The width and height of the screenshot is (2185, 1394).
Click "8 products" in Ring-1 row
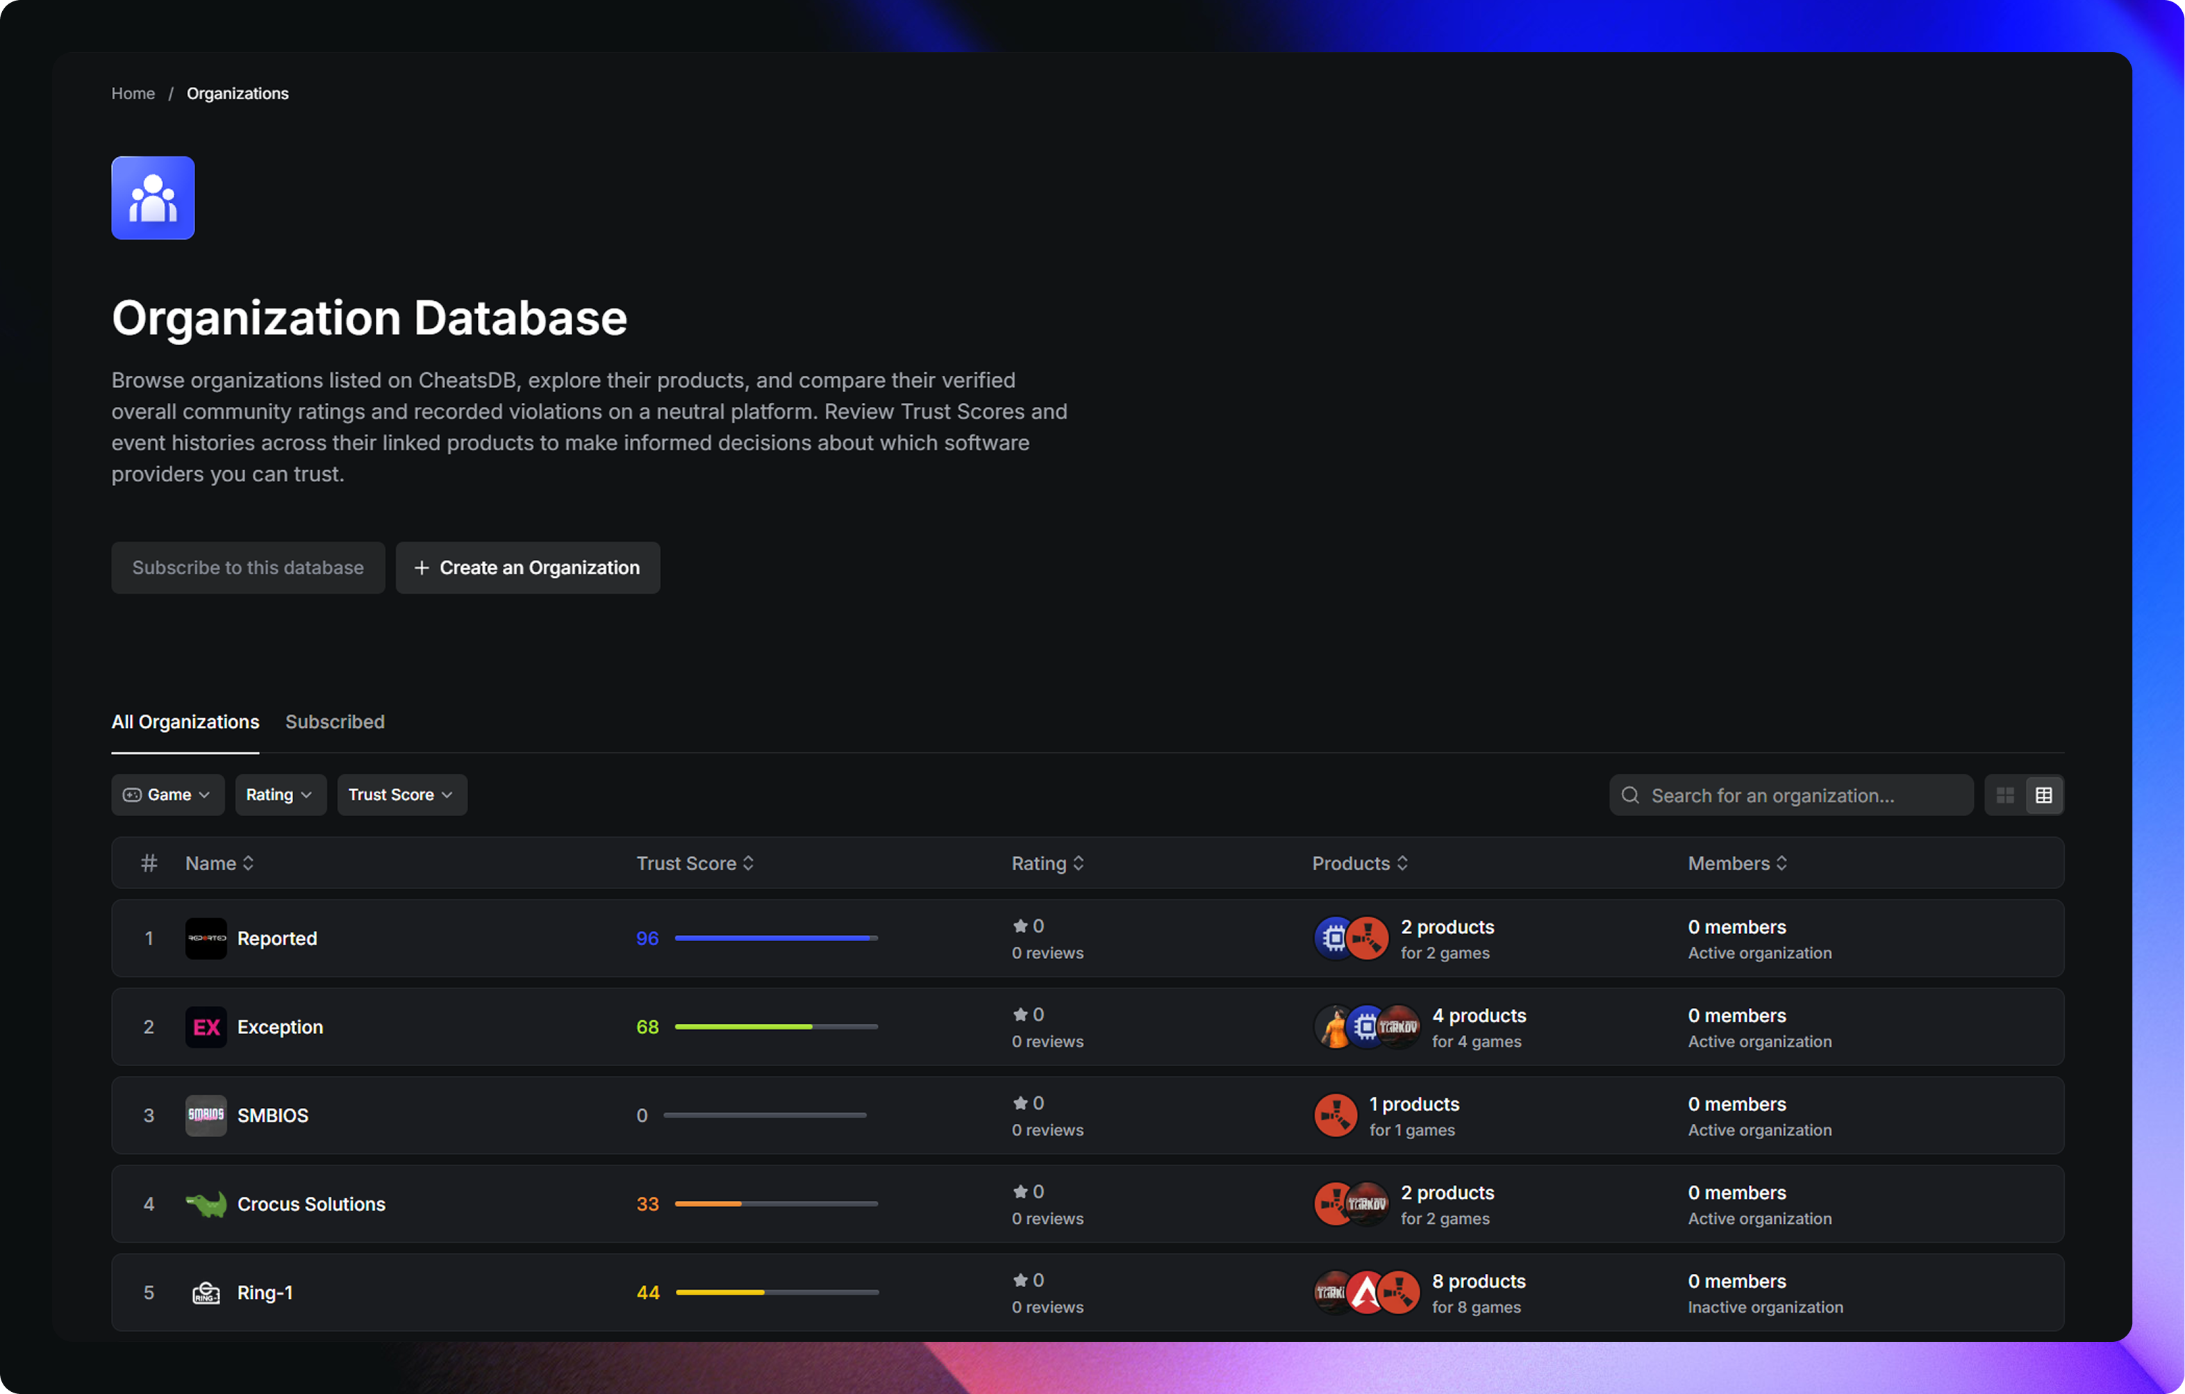pyautogui.click(x=1479, y=1281)
